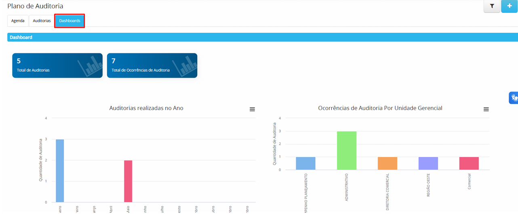
Task: Open hamburger menu of Auditorias realizadas chart
Action: coord(252,109)
